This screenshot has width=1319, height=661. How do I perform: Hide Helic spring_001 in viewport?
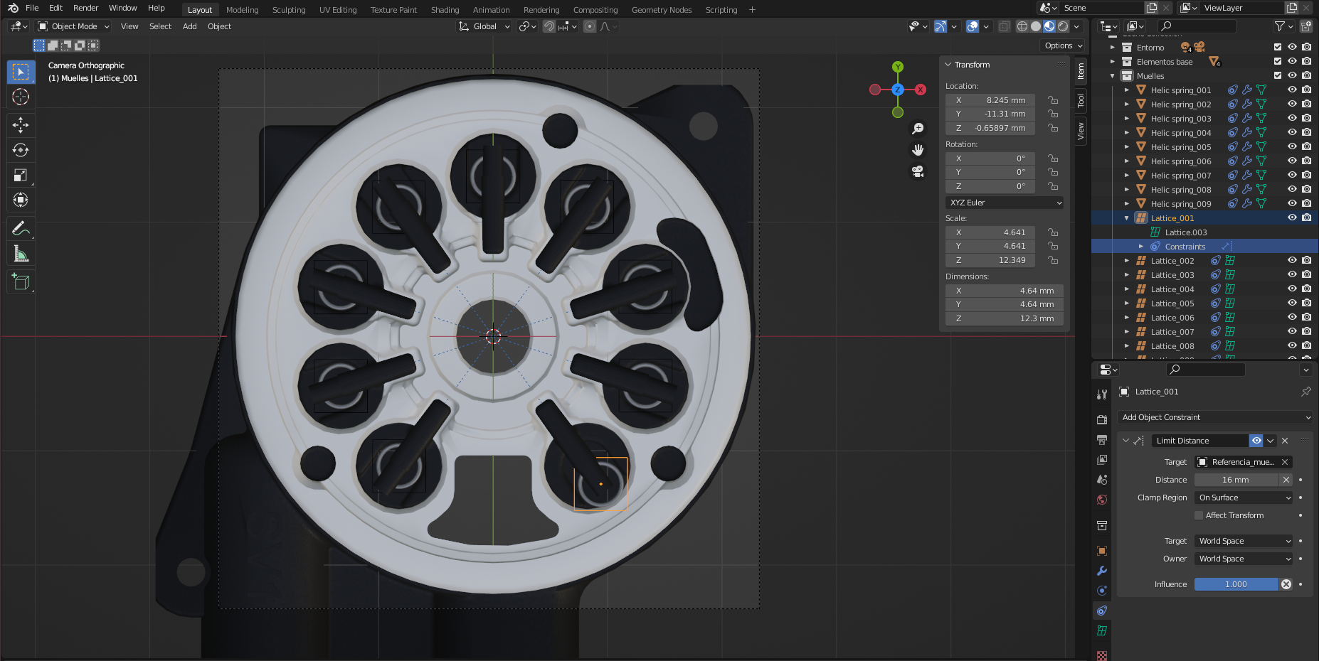tap(1292, 90)
